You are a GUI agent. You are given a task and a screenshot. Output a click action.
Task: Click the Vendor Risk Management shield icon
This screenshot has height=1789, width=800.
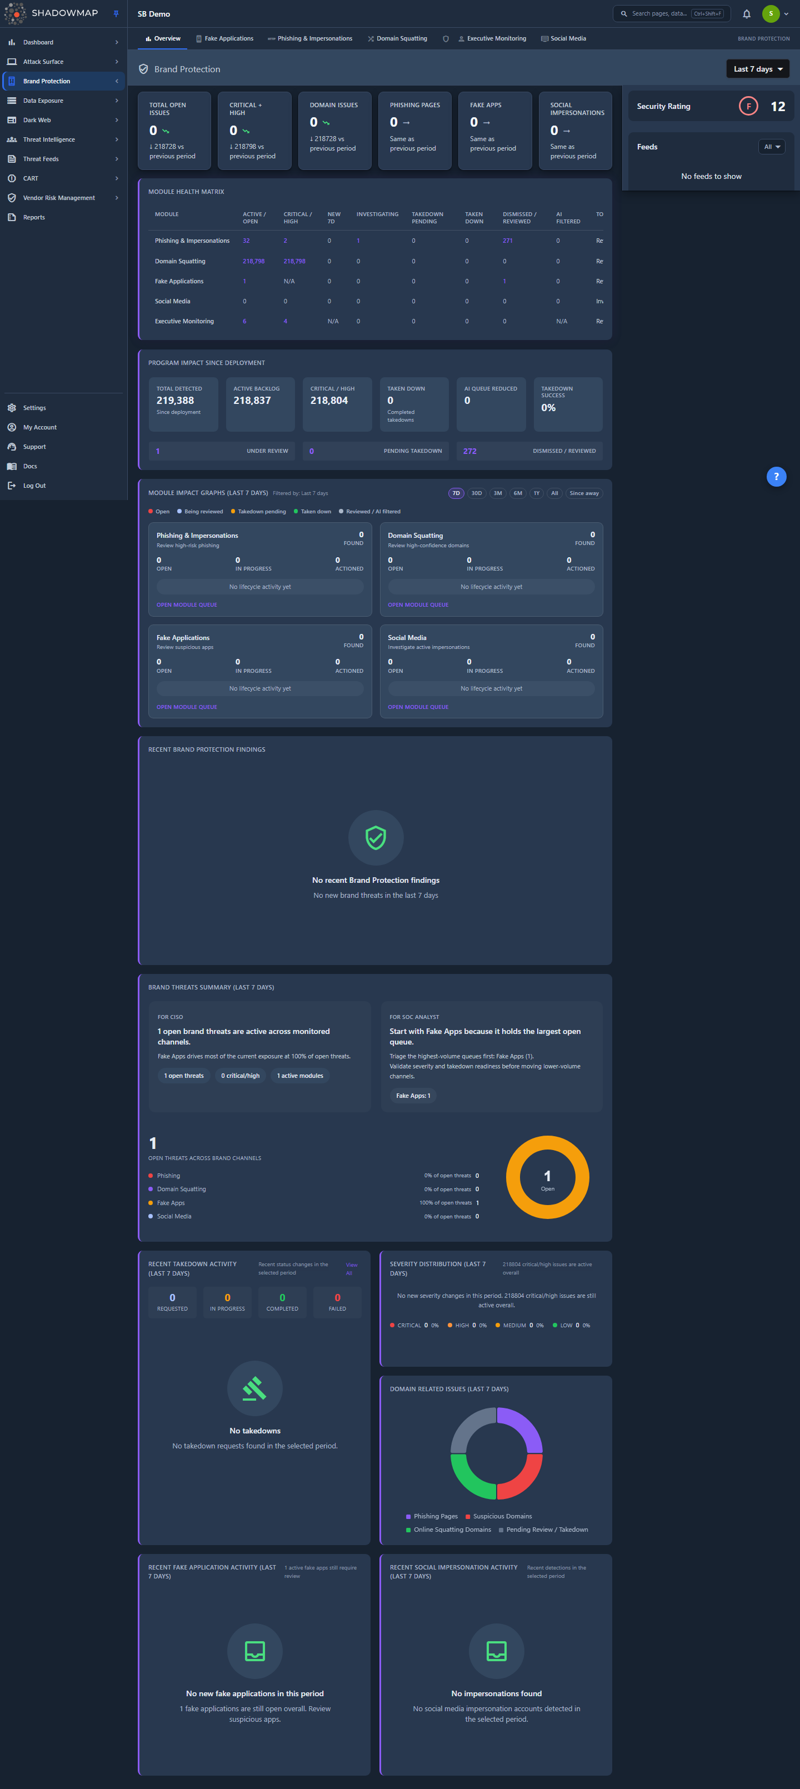[x=12, y=198]
